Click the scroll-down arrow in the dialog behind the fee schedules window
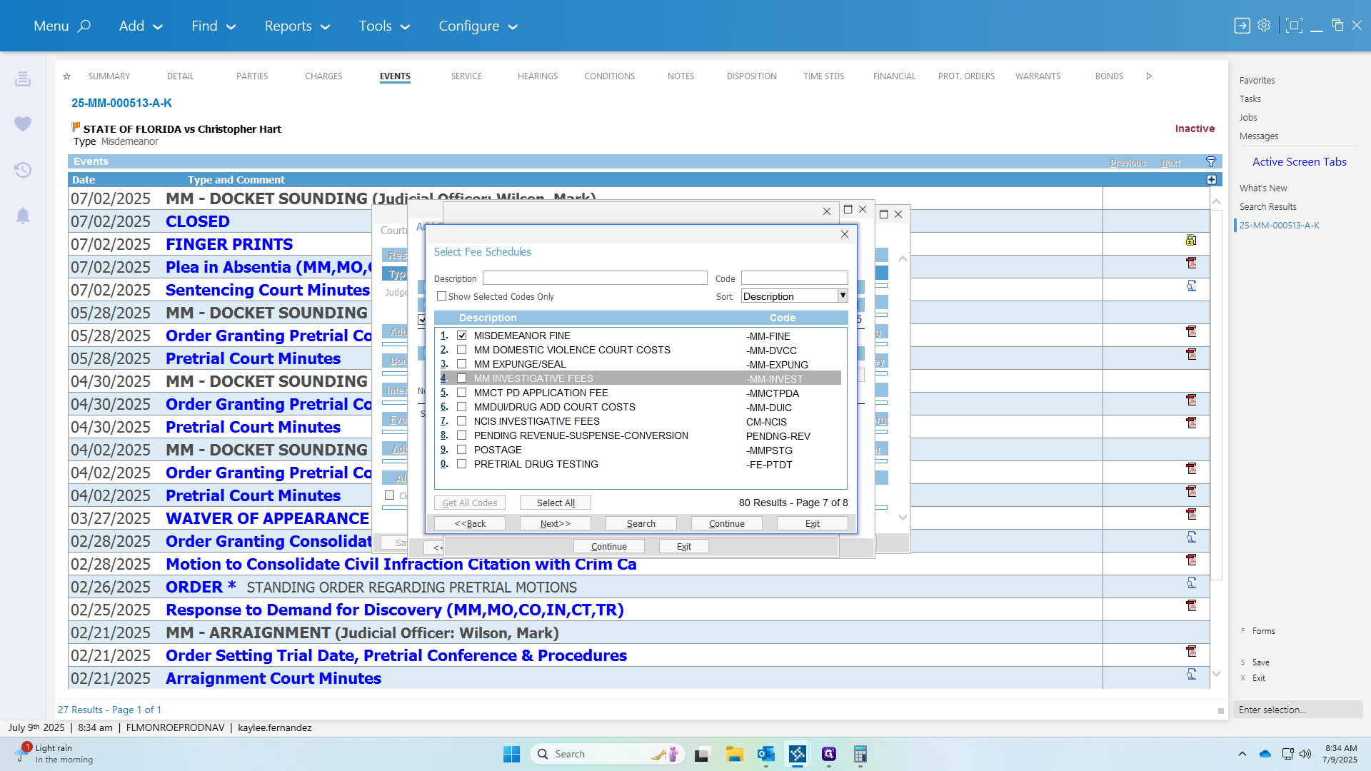Screen dimensions: 1371x771 tap(903, 518)
